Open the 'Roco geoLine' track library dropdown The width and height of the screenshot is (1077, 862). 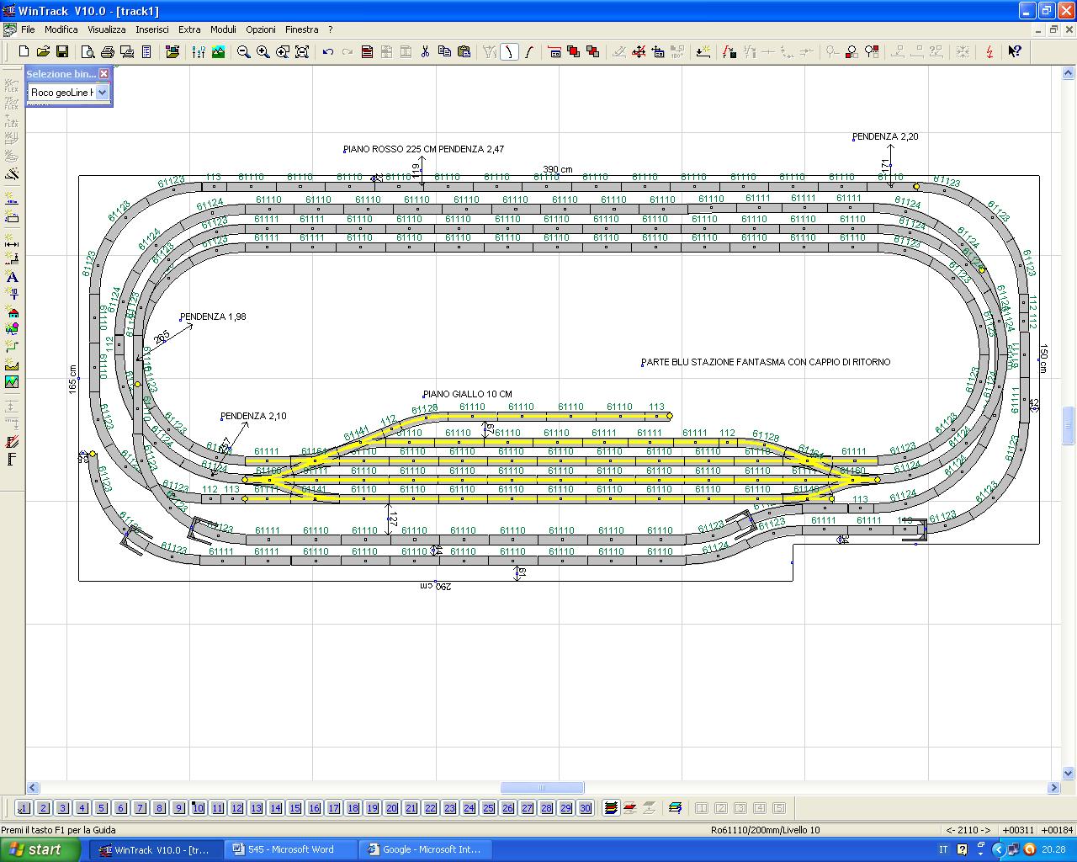coord(103,93)
